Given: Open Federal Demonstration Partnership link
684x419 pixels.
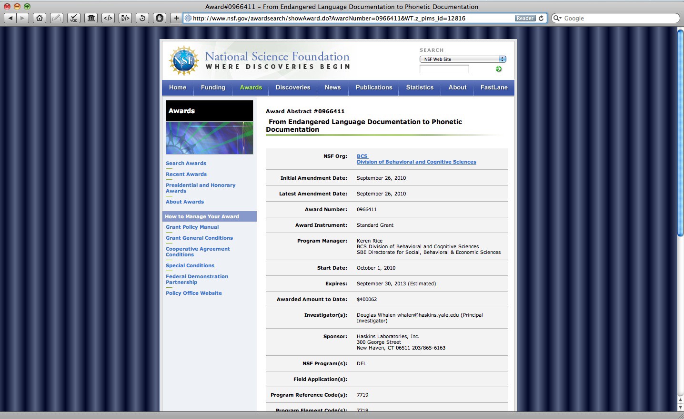Looking at the screenshot, I should 197,279.
